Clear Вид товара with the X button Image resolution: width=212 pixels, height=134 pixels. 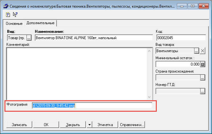202,51
